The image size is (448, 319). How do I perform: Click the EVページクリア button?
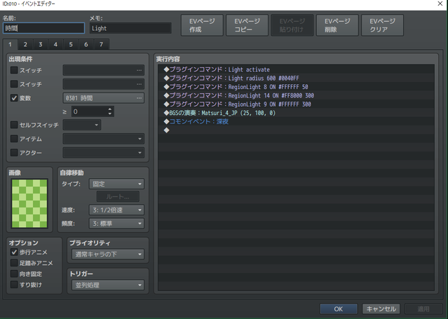click(x=382, y=25)
